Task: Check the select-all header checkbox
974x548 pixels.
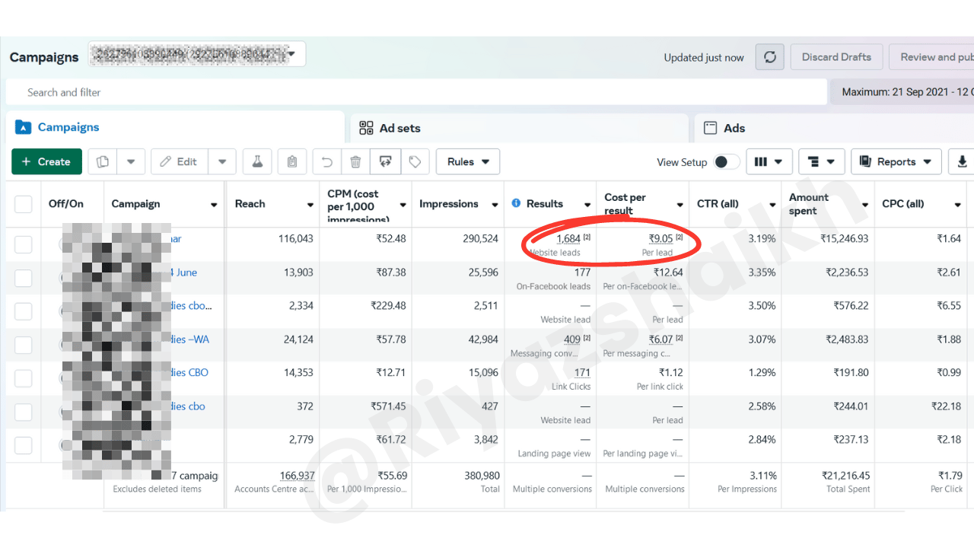Action: pyautogui.click(x=24, y=204)
